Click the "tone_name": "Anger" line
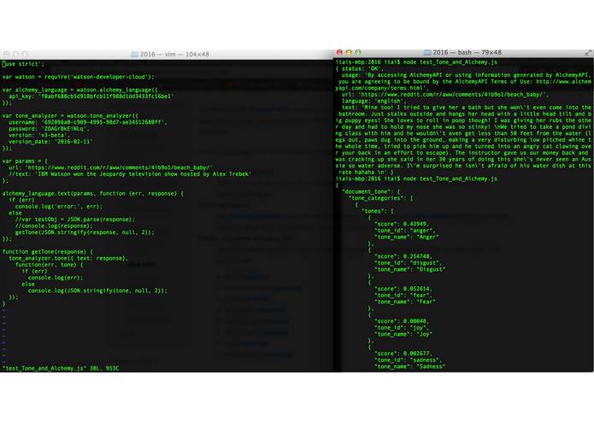The height and width of the screenshot is (422, 594). (x=407, y=237)
